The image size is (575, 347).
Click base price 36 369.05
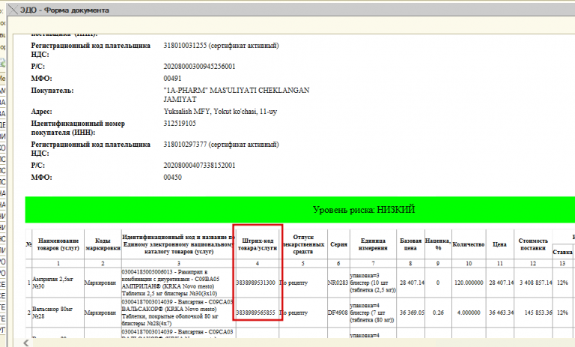click(x=412, y=313)
